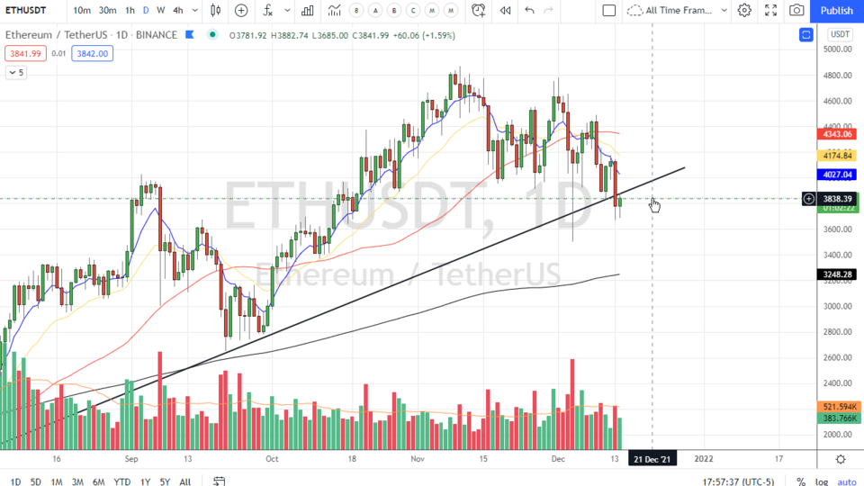The width and height of the screenshot is (864, 486).
Task: Open chart settings gear in top toolbar
Action: (744, 11)
